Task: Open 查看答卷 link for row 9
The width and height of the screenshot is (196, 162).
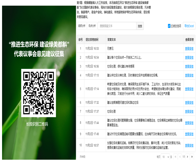Action: click(189, 134)
